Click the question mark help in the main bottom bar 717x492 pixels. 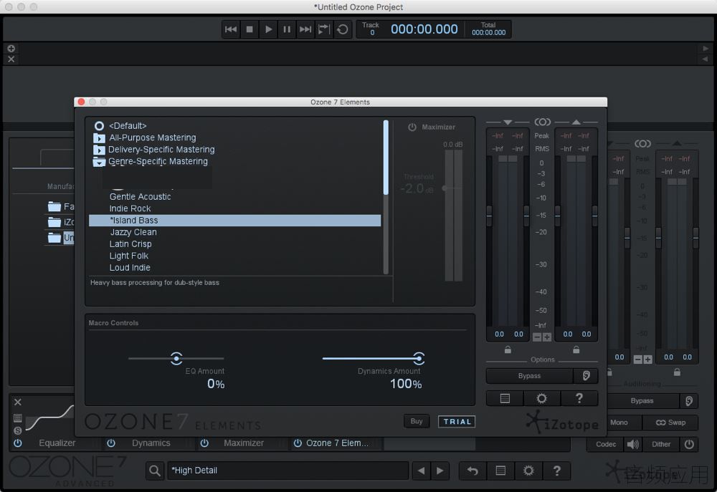click(x=556, y=471)
